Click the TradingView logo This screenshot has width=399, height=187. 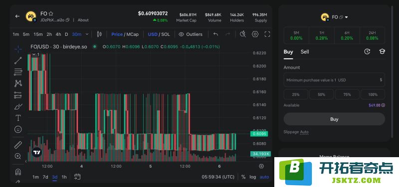tap(37, 152)
